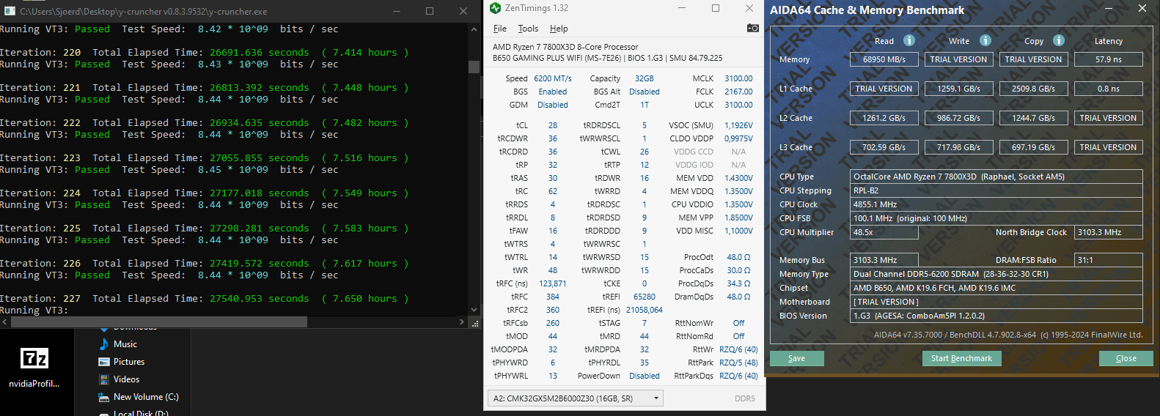
Task: Open the File menu in ZenTimings
Action: click(x=500, y=29)
